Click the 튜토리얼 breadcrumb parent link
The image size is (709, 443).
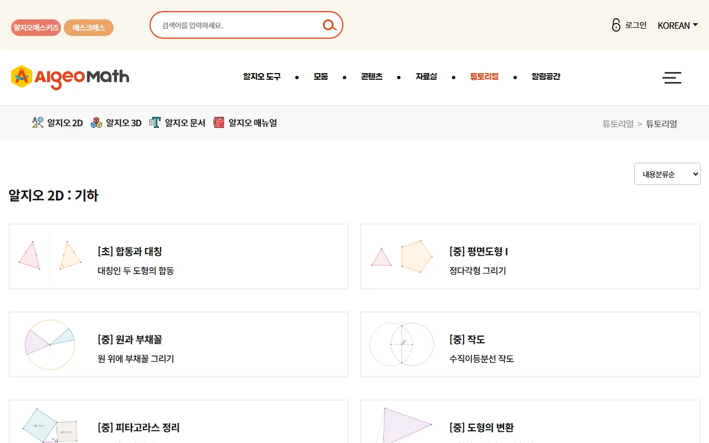click(x=618, y=124)
